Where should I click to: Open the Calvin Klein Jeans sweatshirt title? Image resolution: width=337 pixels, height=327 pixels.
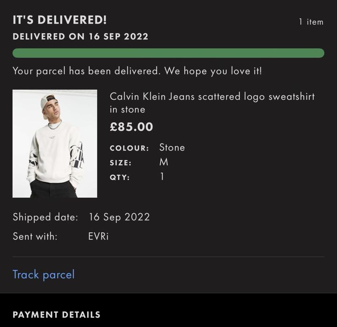212,103
